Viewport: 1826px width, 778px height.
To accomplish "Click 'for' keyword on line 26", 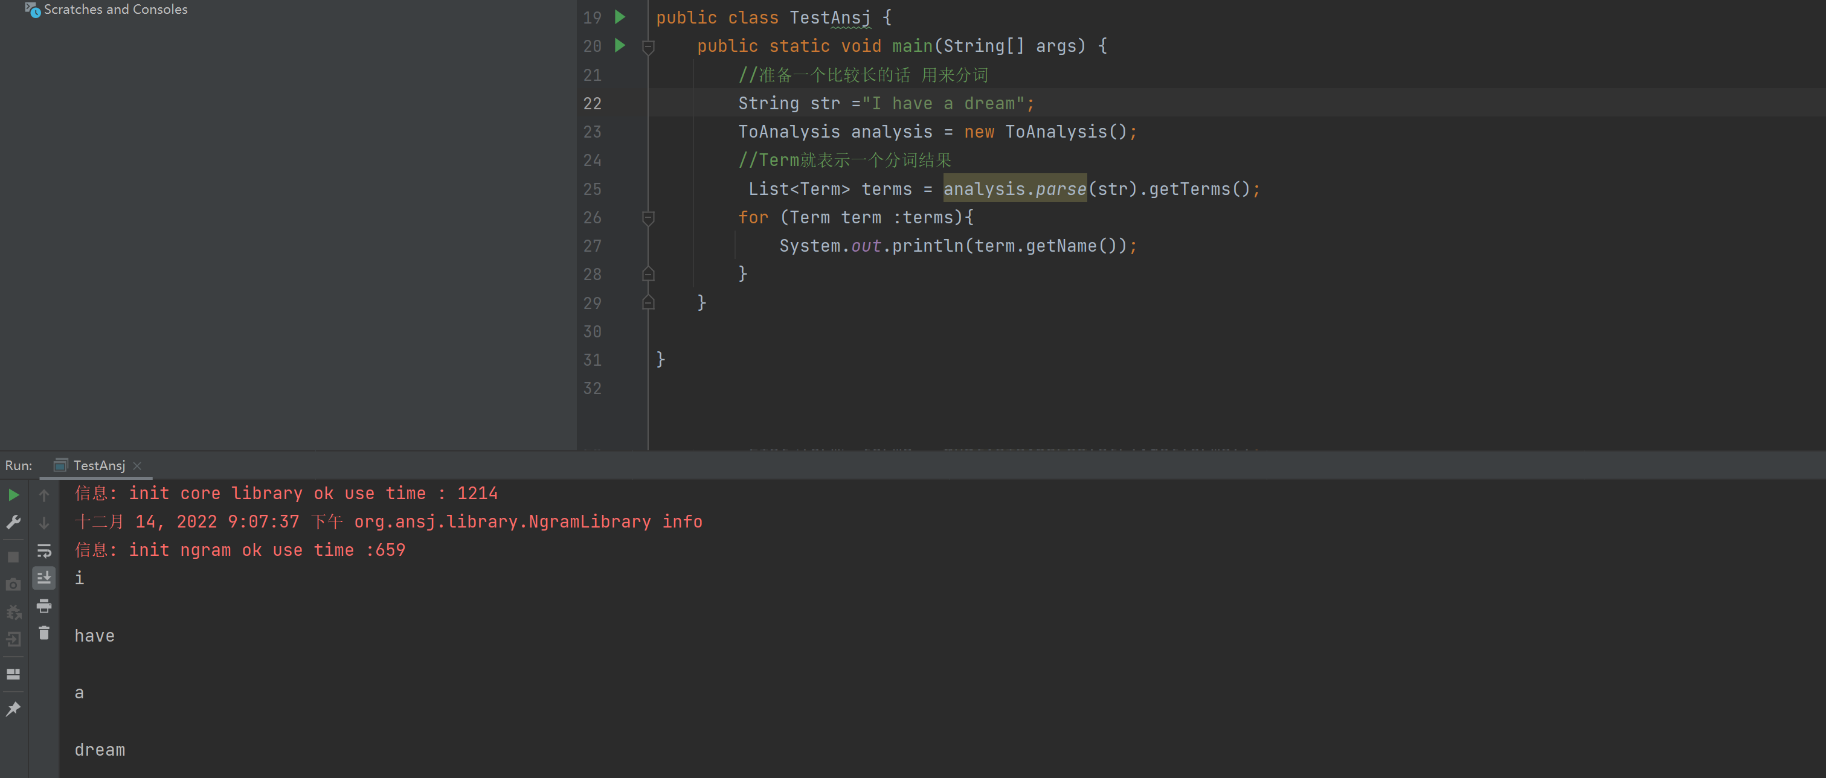I will 753,217.
